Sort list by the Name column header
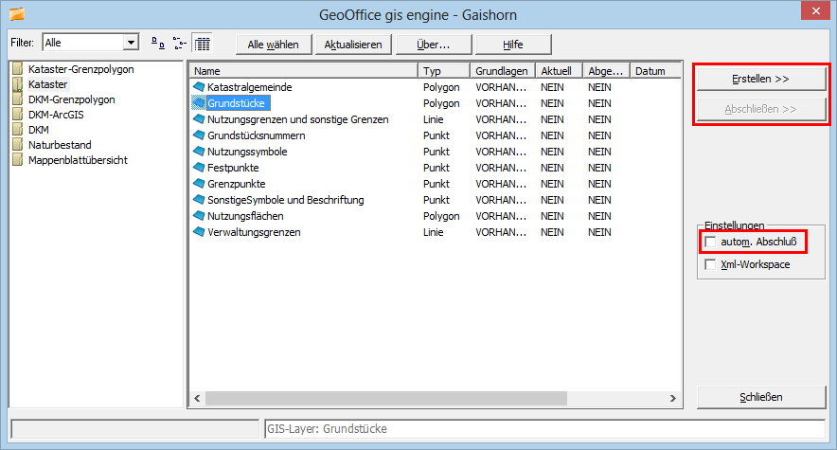 pos(303,71)
